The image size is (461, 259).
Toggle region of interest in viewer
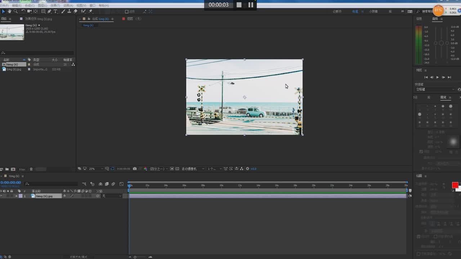172,169
